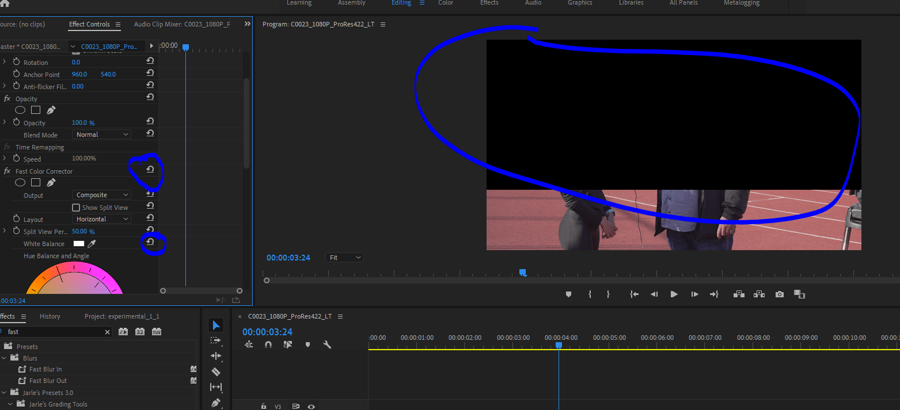Open the Output Composite dropdown

coord(101,194)
